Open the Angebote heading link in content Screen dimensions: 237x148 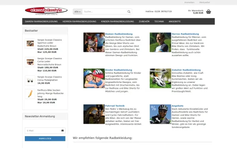coord(177,106)
